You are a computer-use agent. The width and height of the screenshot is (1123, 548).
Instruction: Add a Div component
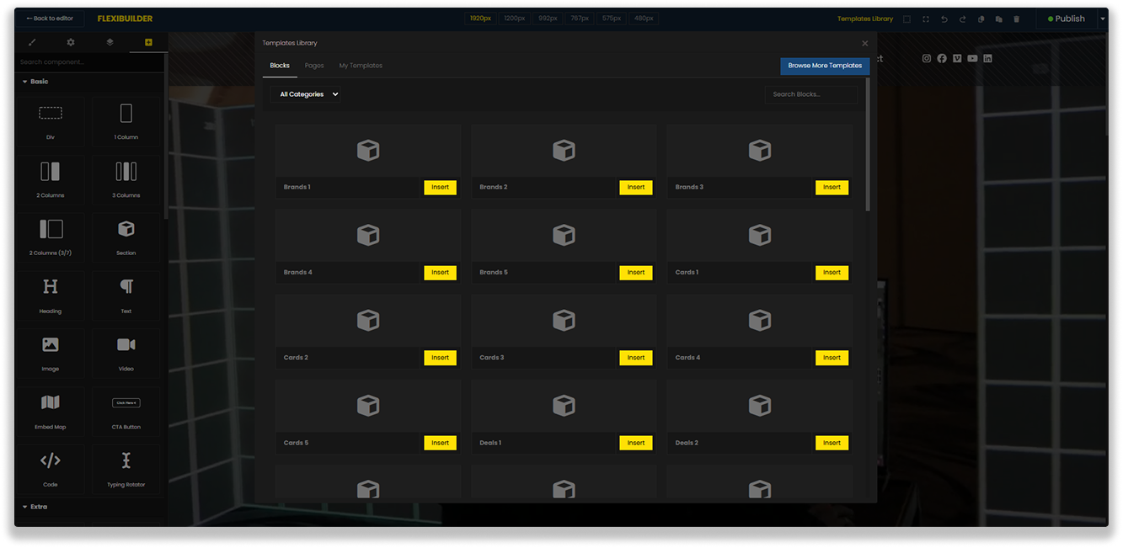click(51, 120)
